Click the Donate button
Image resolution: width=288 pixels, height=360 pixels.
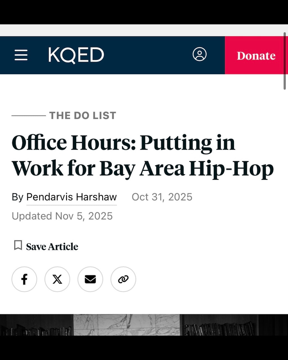tap(256, 55)
